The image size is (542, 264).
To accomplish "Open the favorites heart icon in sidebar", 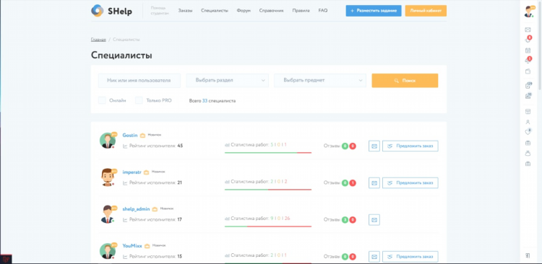I will pos(528,132).
